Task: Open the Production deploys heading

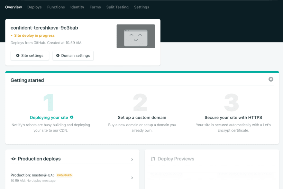Action: [x=39, y=159]
